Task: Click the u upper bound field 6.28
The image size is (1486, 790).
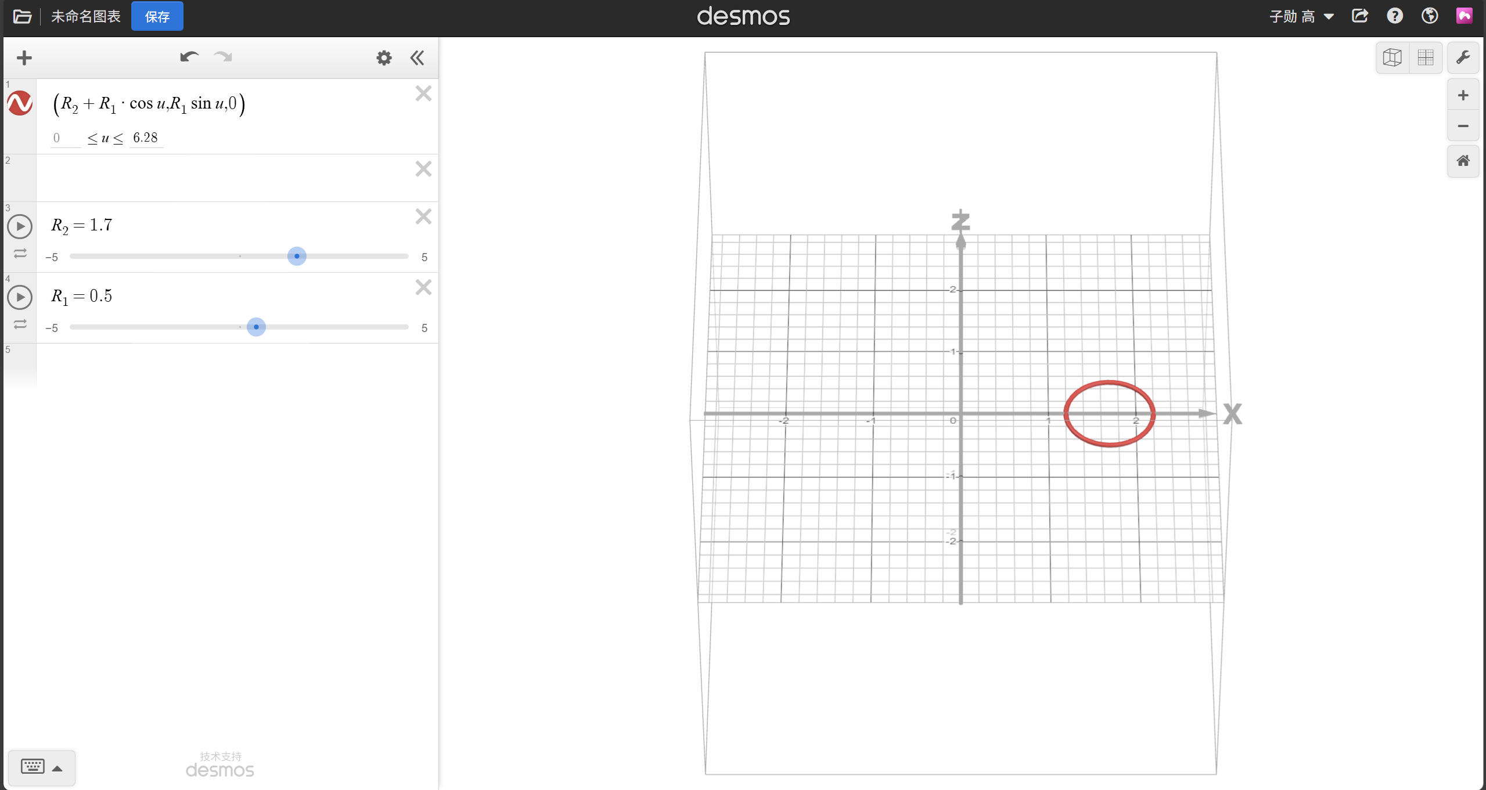Action: 145,138
